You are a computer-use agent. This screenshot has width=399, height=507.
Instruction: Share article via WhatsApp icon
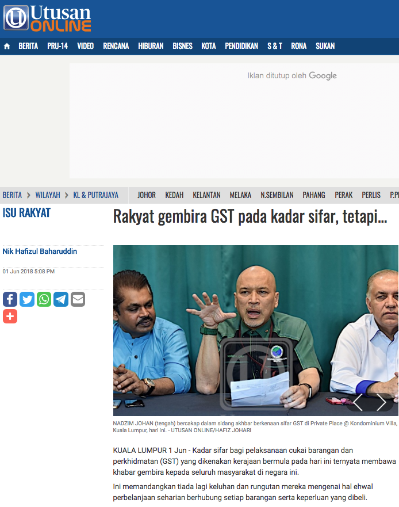click(44, 299)
